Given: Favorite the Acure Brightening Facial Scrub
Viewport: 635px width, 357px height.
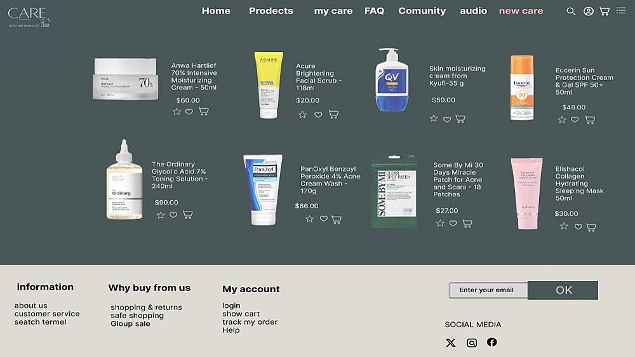Looking at the screenshot, I should pyautogui.click(x=318, y=115).
